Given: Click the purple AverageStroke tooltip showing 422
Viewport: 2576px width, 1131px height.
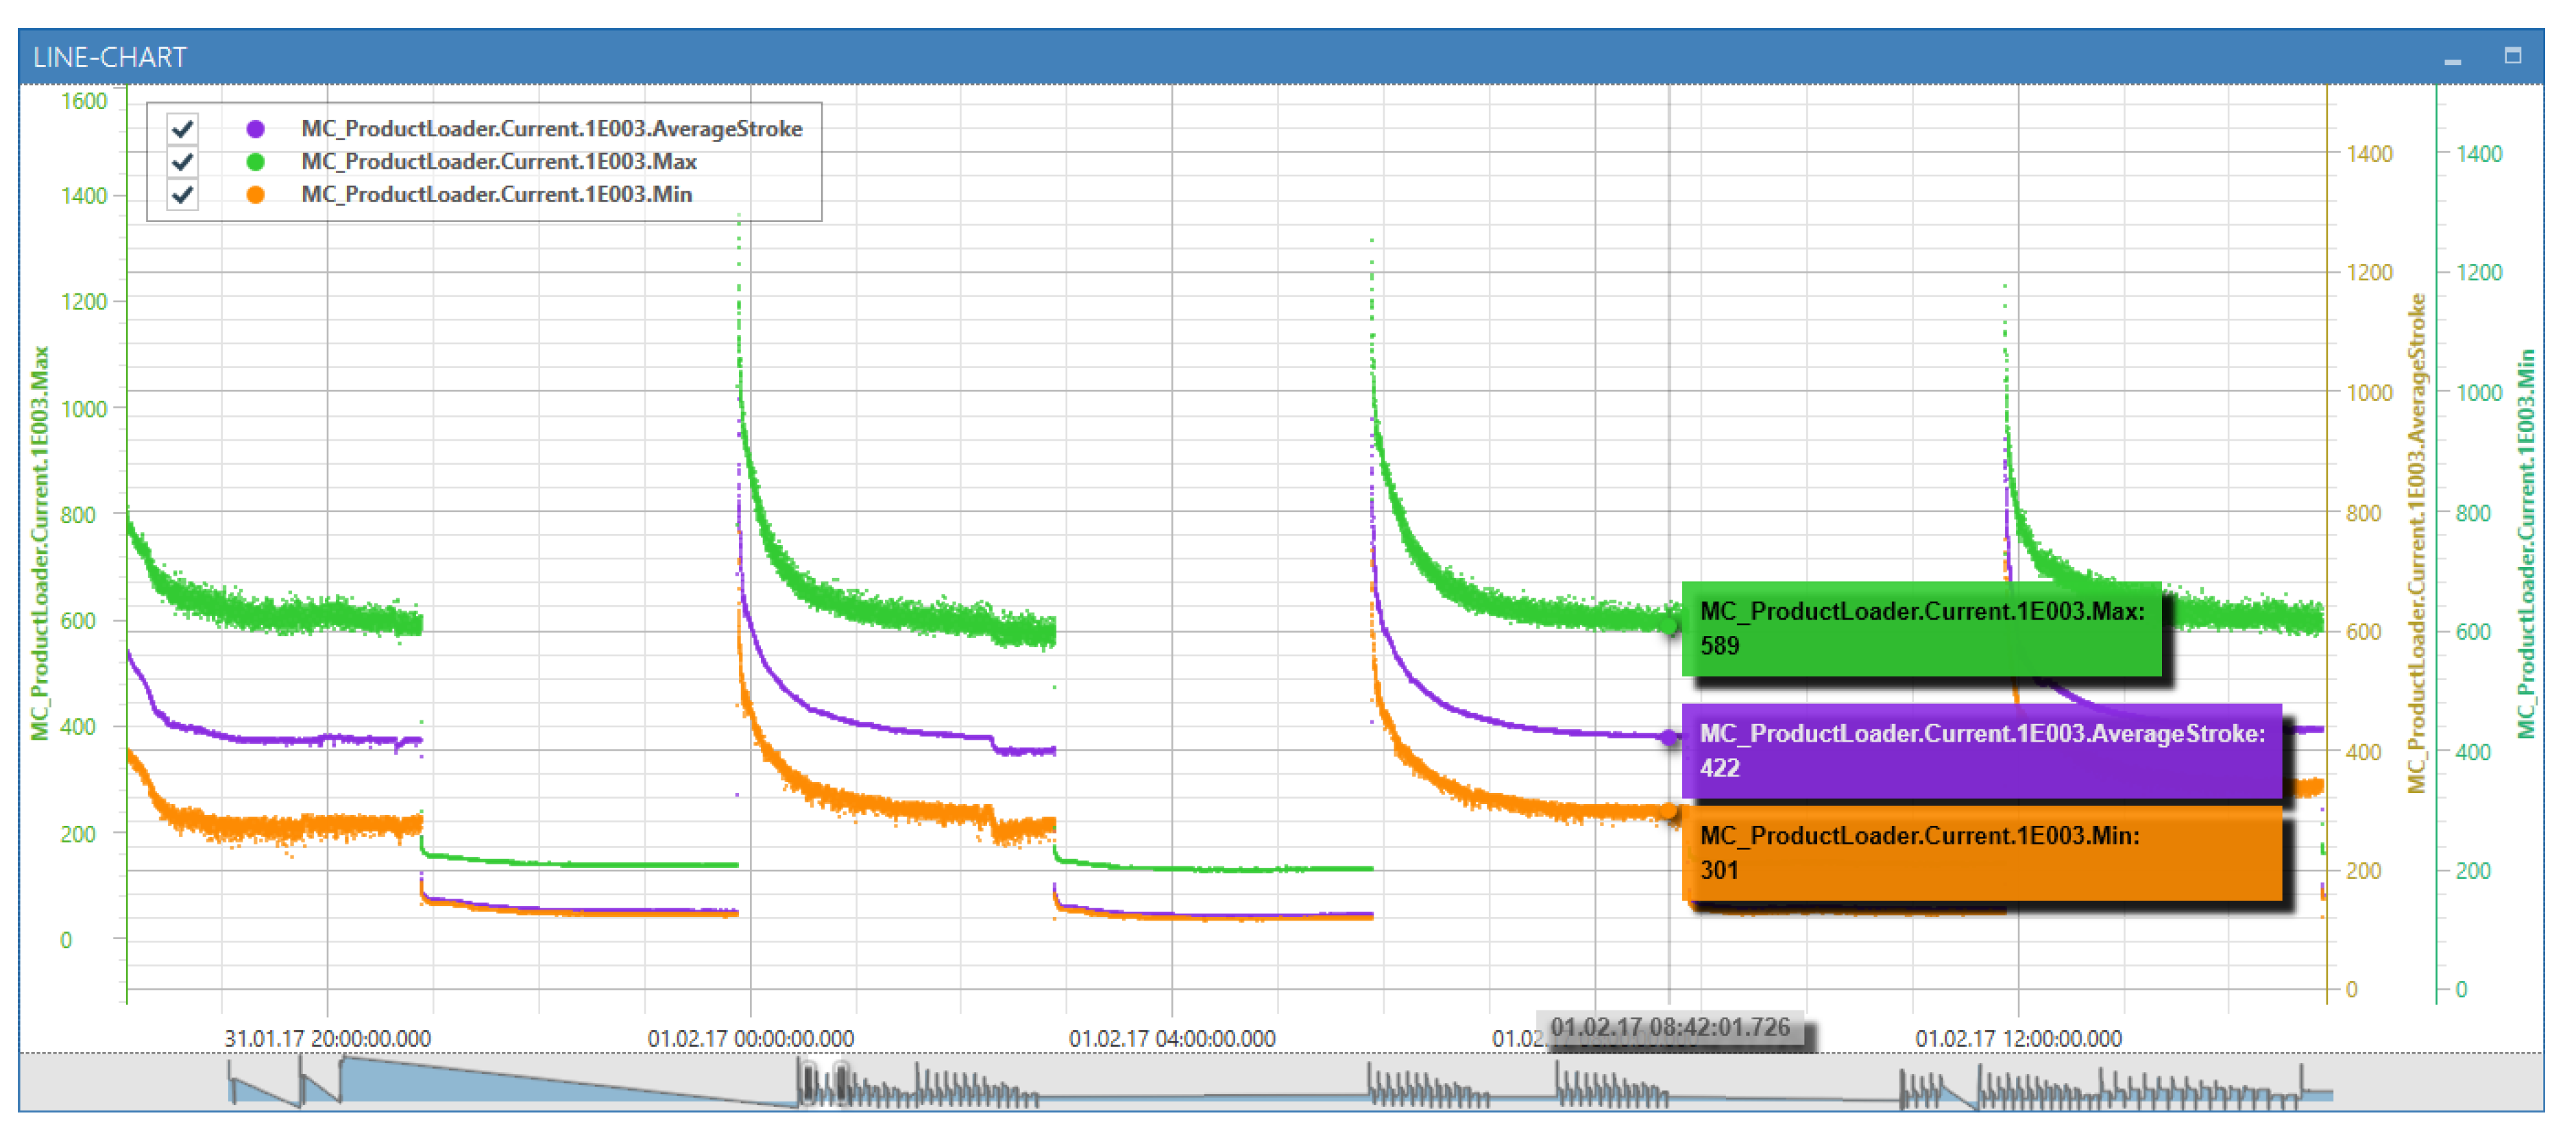Looking at the screenshot, I should (x=1981, y=750).
